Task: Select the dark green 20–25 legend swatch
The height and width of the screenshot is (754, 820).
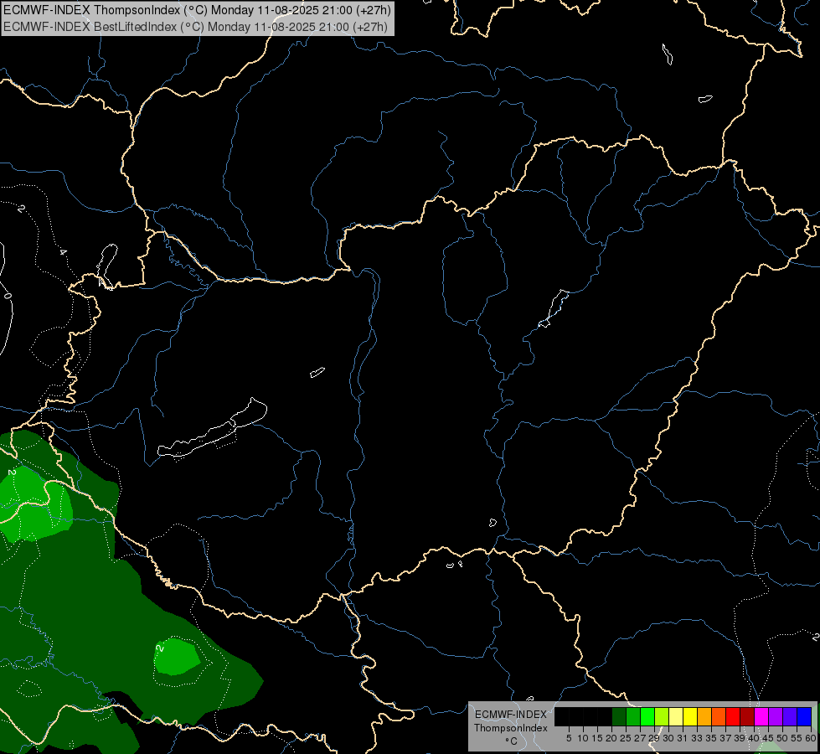Action: coord(619,716)
